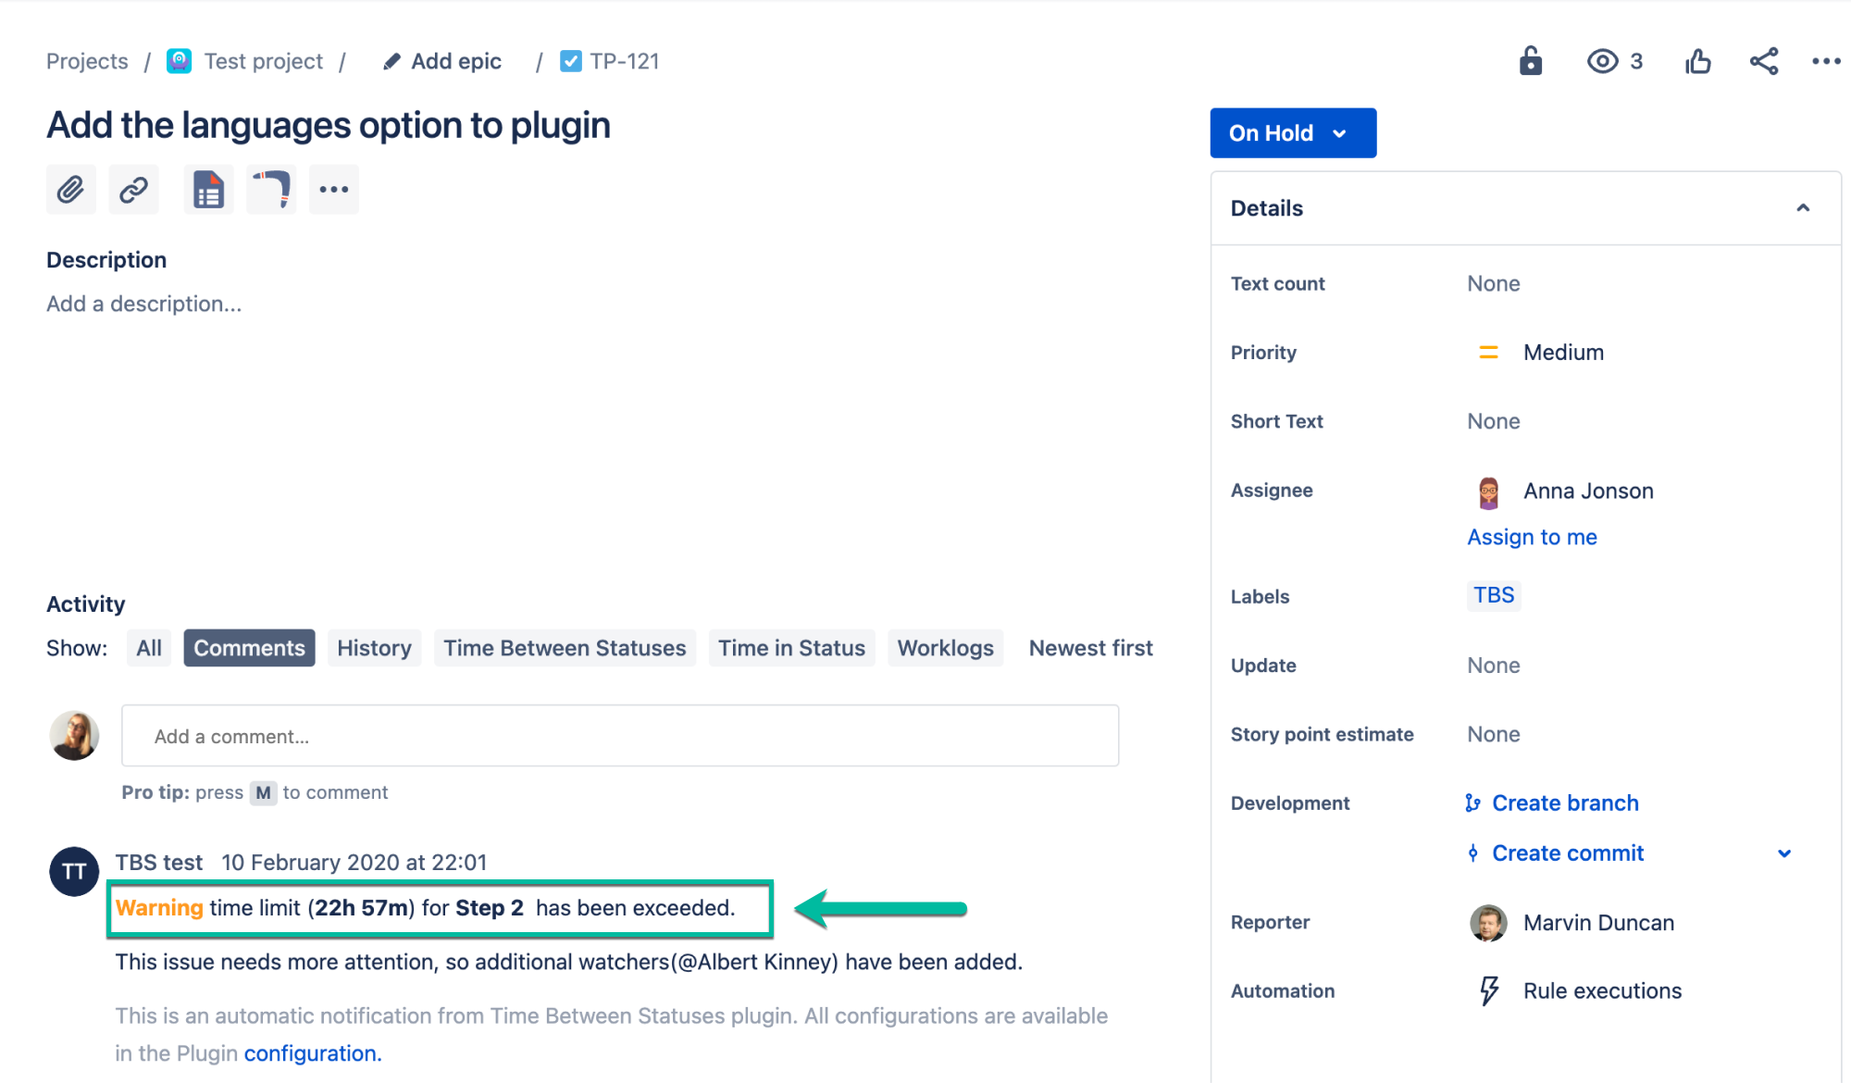
Task: Open the On Hold status dropdown
Action: pos(1292,133)
